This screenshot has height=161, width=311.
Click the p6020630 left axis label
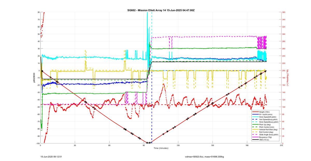(x=34, y=78)
